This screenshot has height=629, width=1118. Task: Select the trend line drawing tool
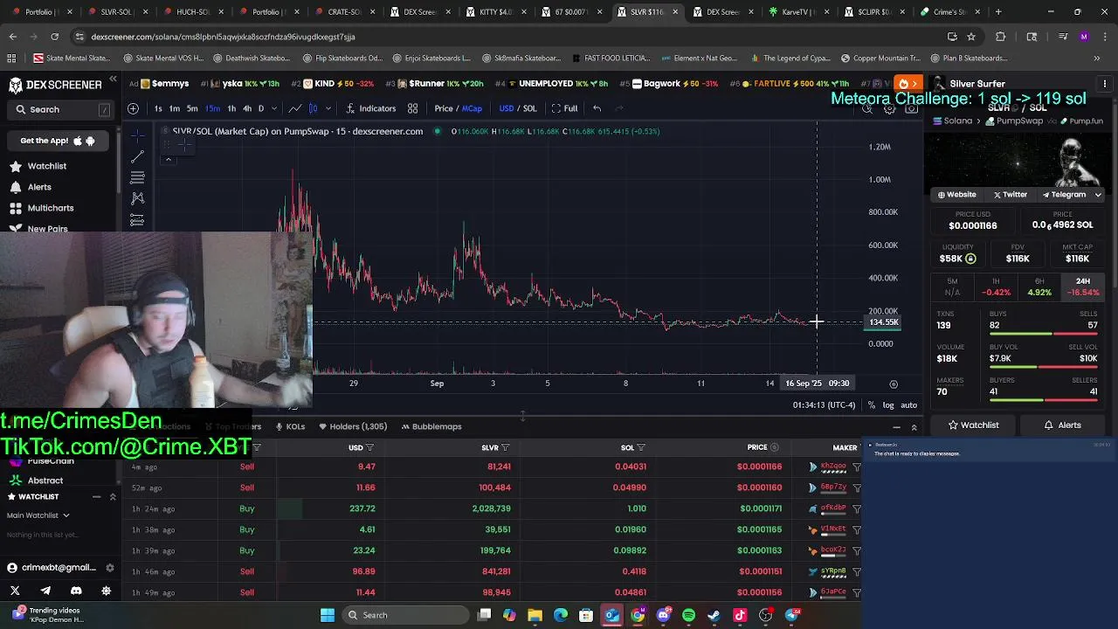point(137,157)
